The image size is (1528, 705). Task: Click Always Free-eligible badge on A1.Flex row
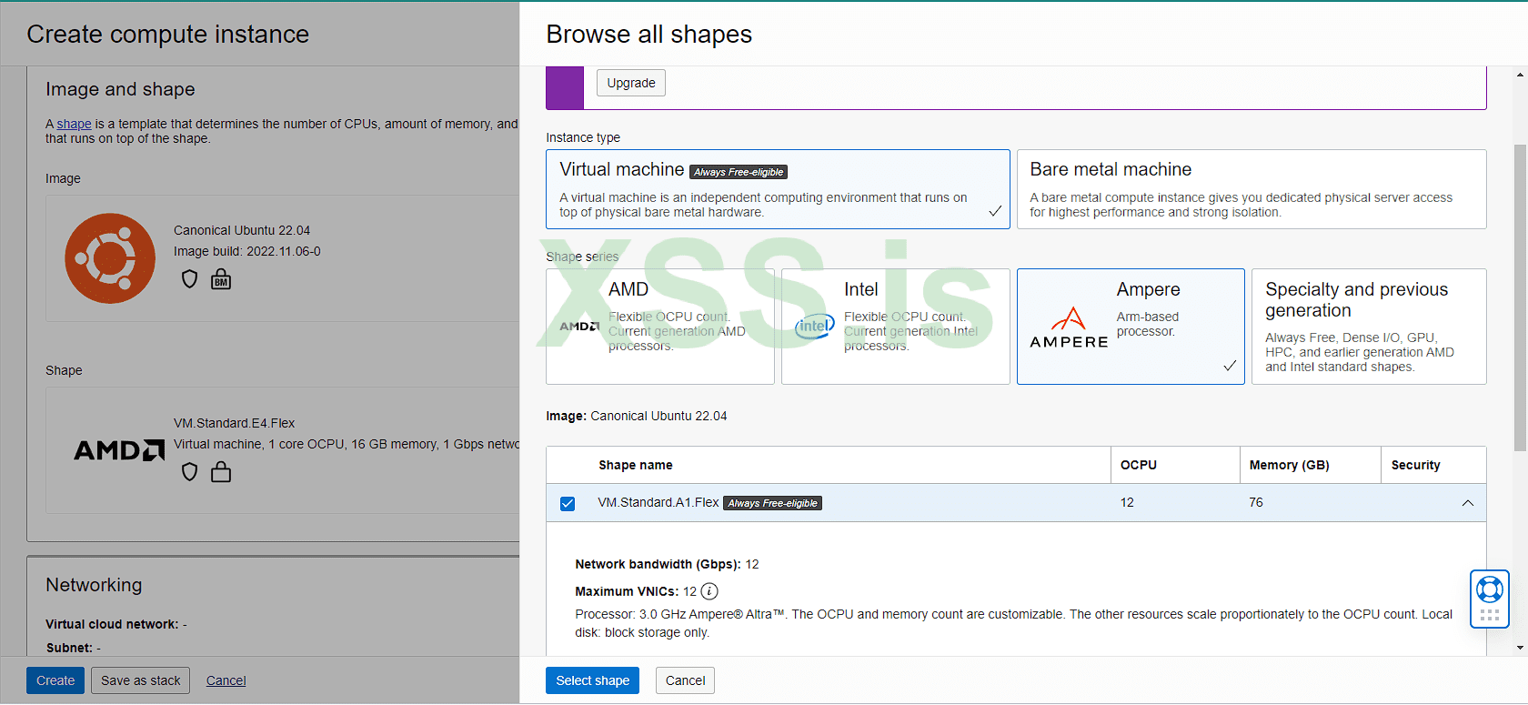click(772, 503)
